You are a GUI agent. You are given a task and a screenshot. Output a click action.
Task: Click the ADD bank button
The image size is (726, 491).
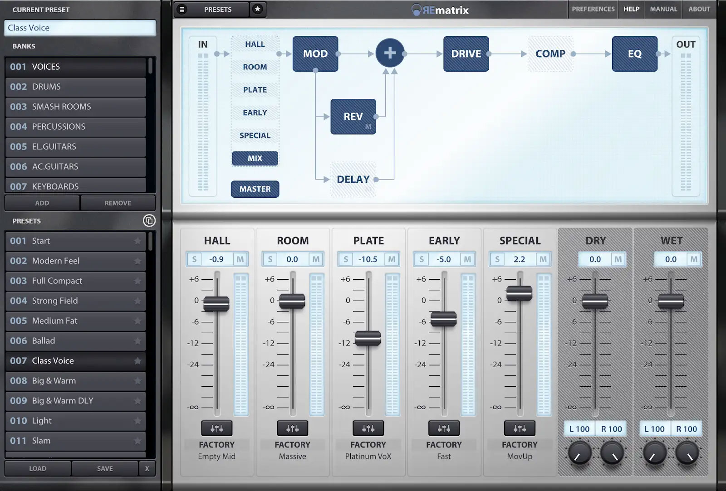(42, 203)
